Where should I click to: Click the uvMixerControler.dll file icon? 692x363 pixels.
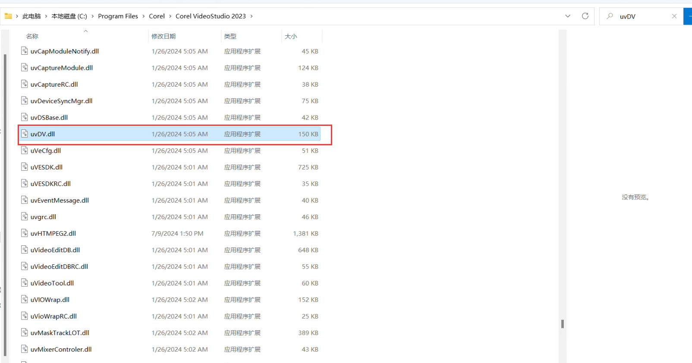[25, 349]
